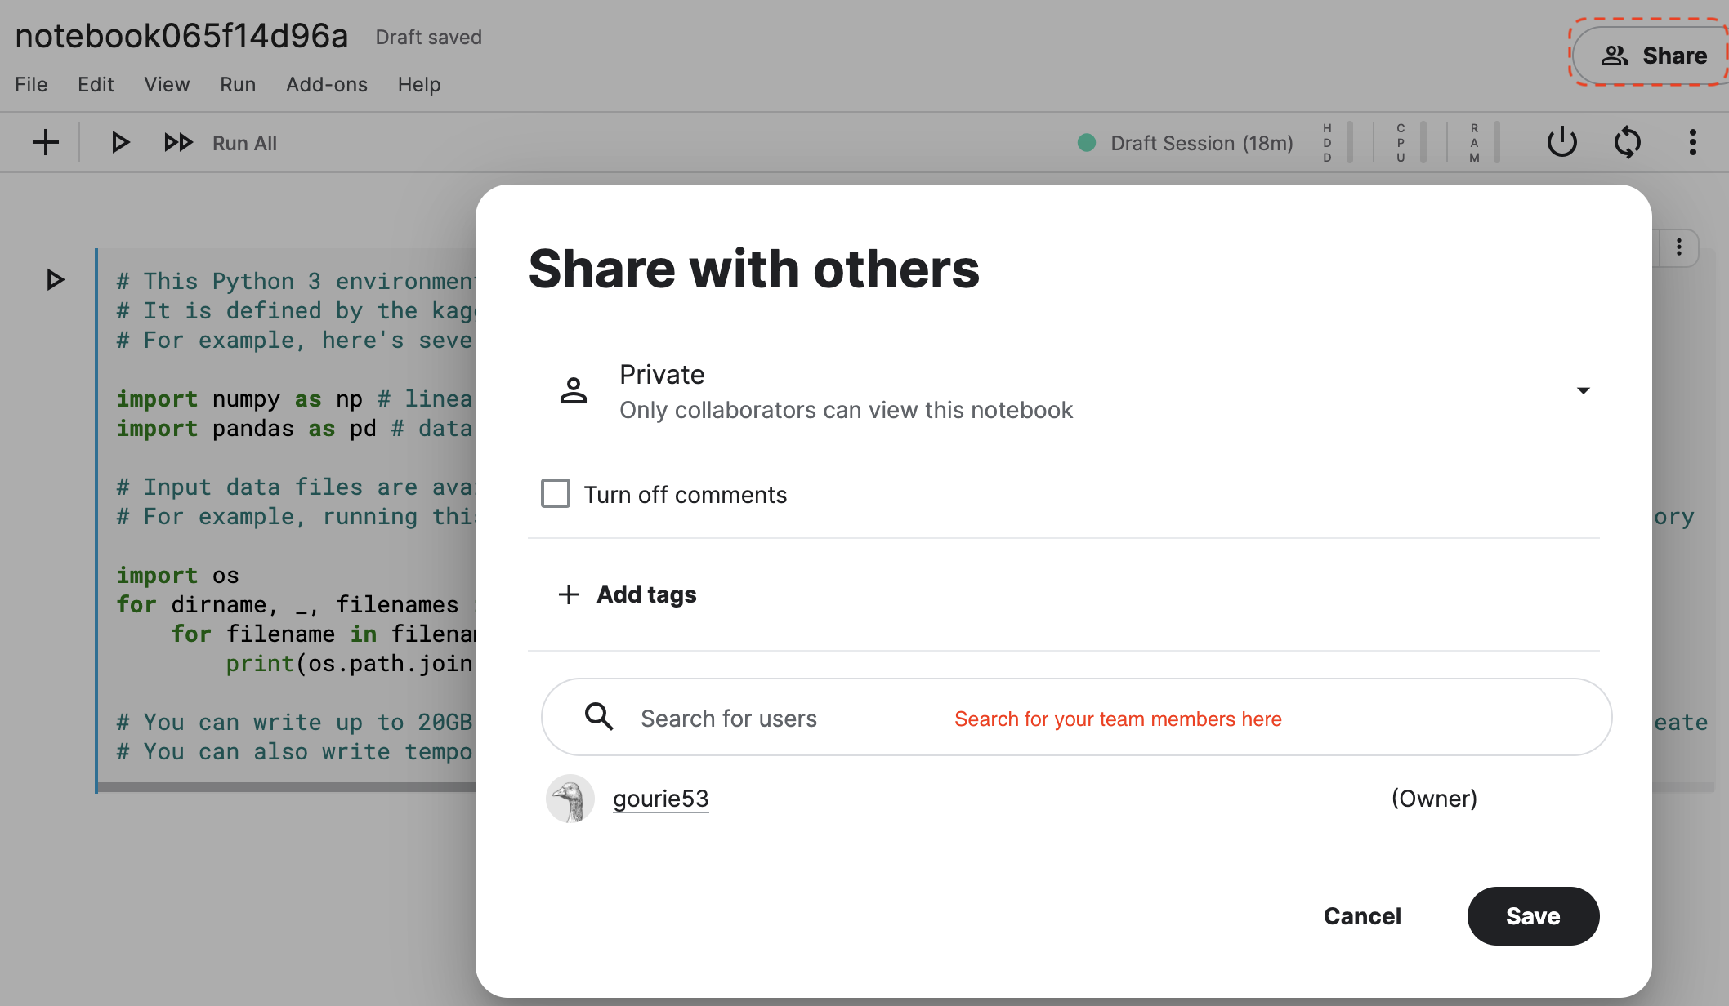Click the gourie53 owner profile avatar
The width and height of the screenshot is (1729, 1006).
coord(570,798)
